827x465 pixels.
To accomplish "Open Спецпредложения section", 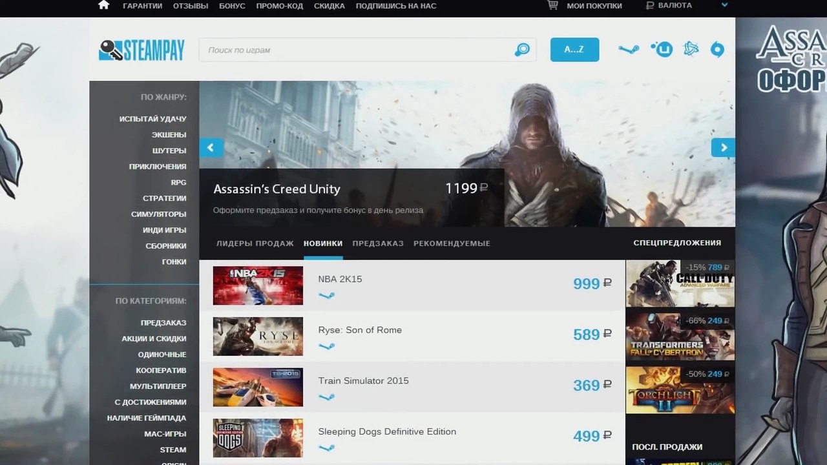I will coord(677,243).
